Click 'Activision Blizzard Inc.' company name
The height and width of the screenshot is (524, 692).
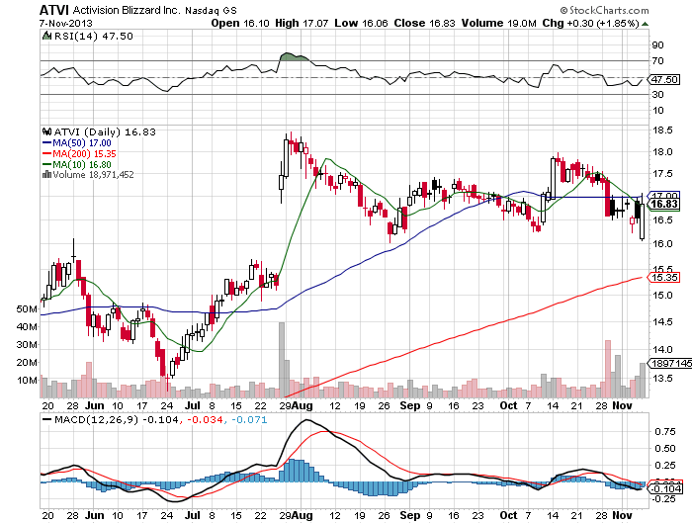pos(127,10)
